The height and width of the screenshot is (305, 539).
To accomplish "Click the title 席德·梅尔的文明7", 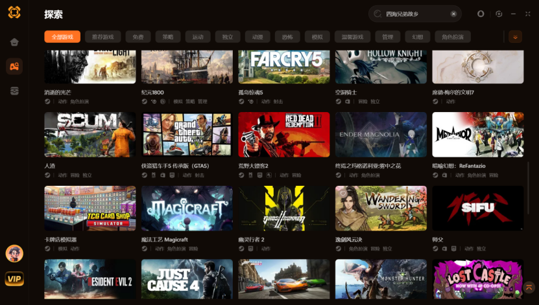I will point(453,93).
